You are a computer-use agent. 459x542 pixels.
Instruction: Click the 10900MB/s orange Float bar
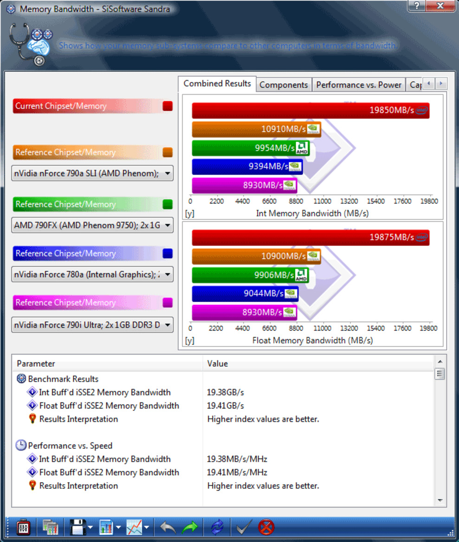[x=256, y=256]
